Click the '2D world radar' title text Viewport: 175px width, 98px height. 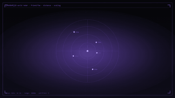(21, 5)
